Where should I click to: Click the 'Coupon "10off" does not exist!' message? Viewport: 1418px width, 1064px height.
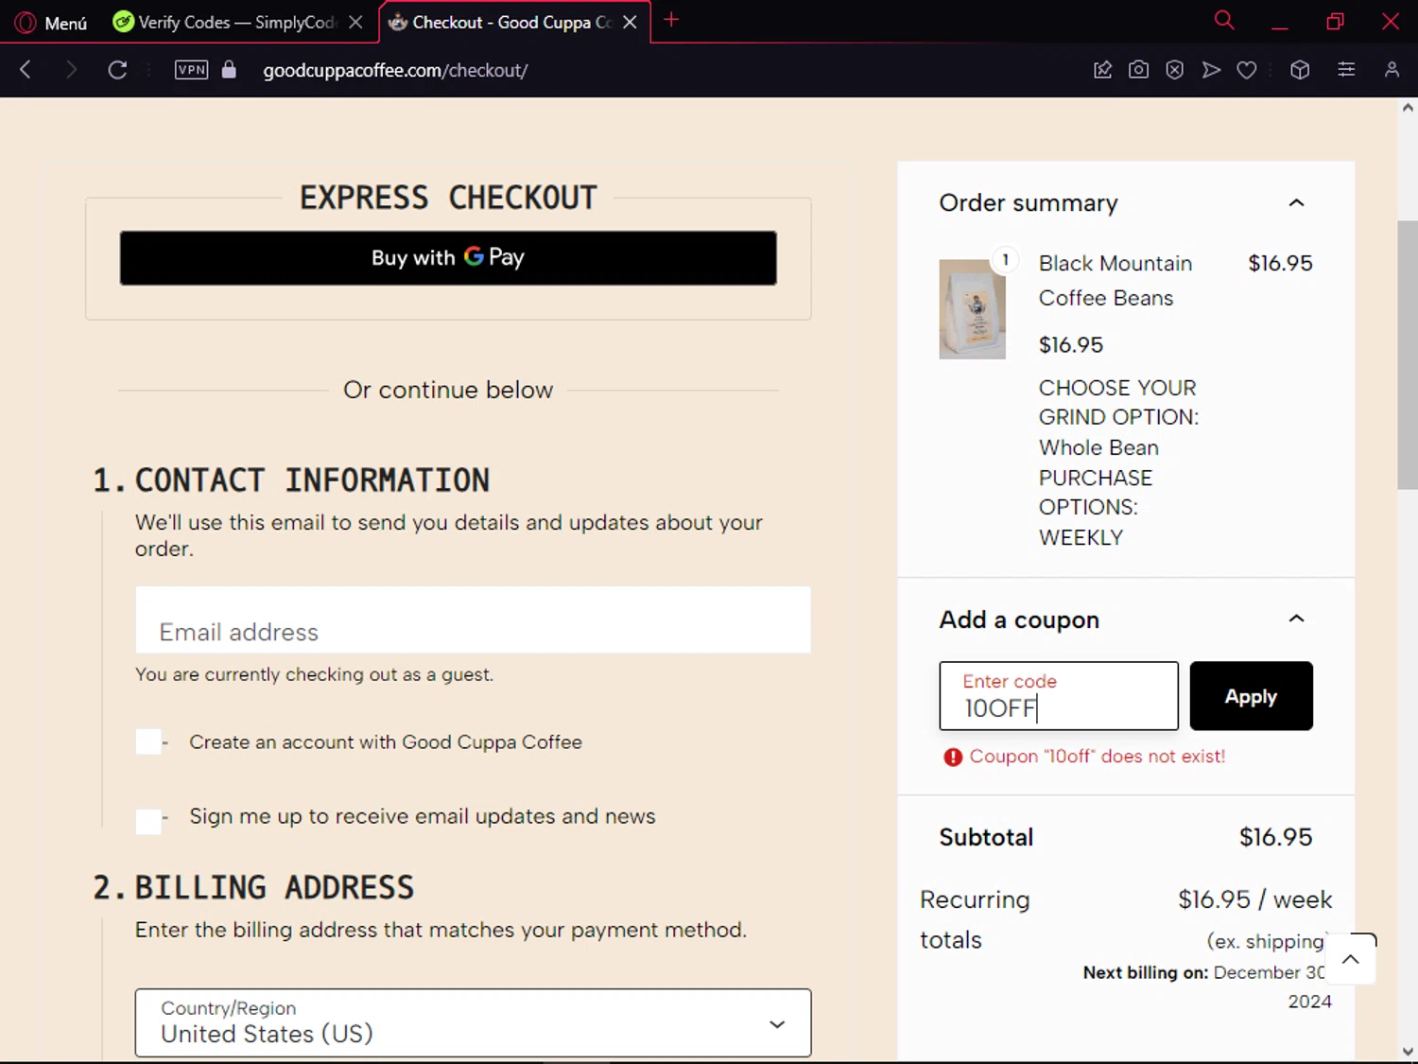(x=1097, y=757)
